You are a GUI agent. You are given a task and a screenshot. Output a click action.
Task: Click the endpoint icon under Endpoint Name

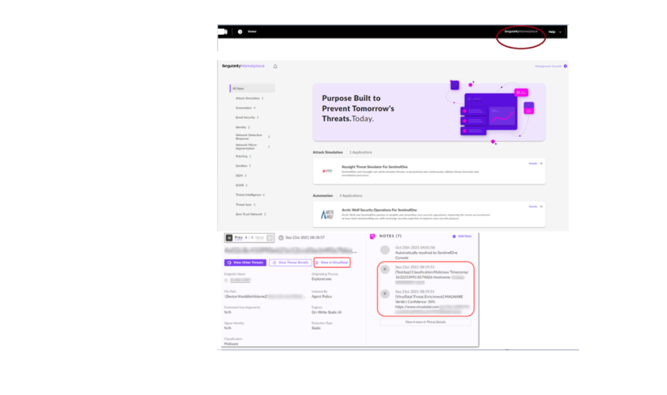click(226, 280)
